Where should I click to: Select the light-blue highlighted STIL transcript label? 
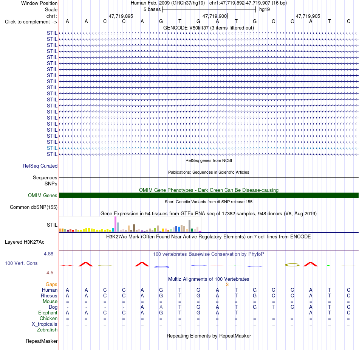click(52, 148)
